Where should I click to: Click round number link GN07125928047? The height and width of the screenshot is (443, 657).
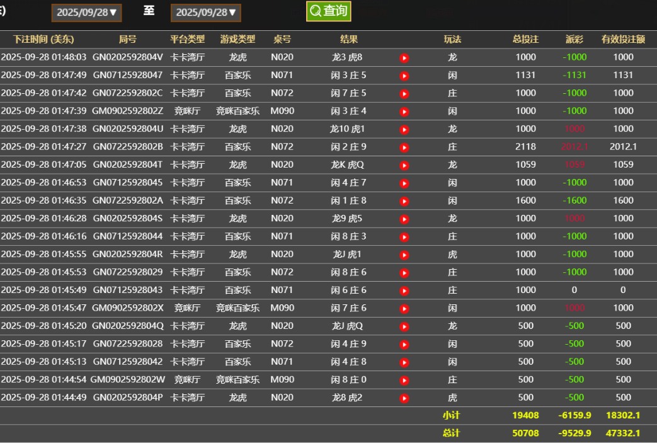point(128,74)
